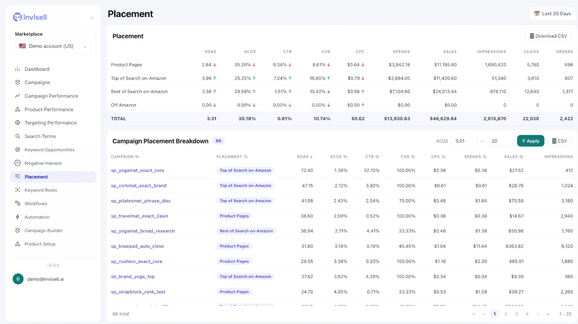578x324 pixels.
Task: Click the Keyword Roots scan icon
Action: (x=17, y=190)
